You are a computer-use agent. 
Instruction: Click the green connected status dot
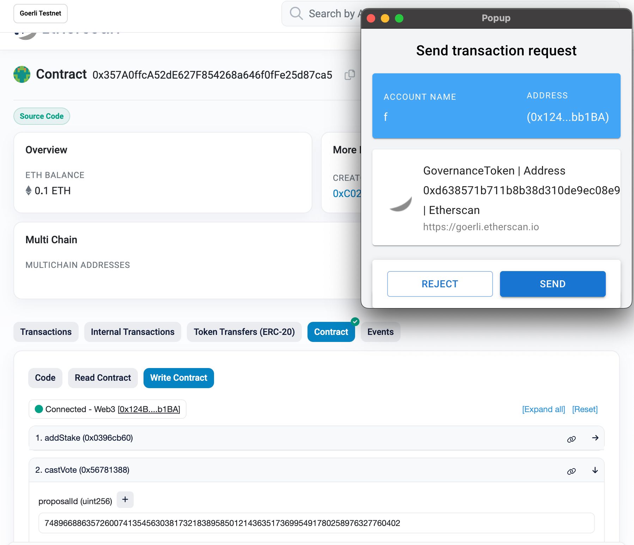(x=39, y=409)
